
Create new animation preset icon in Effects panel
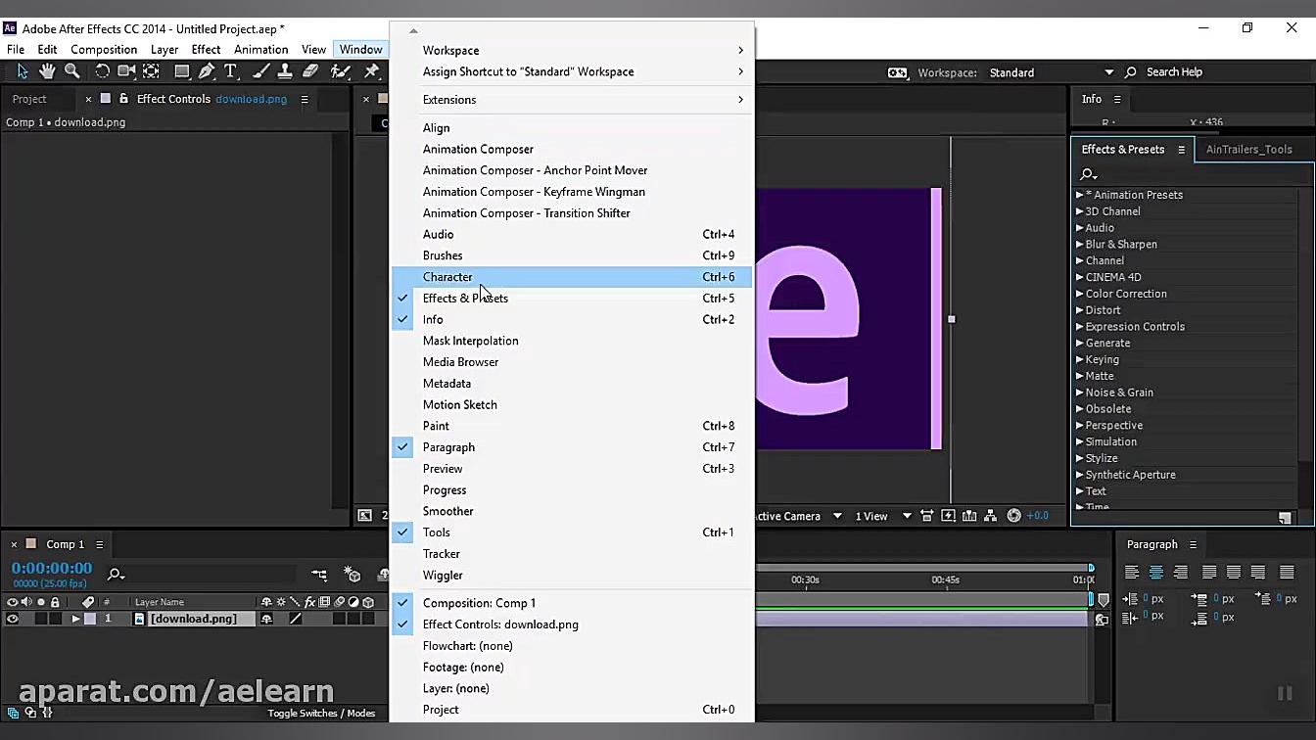tap(1285, 517)
